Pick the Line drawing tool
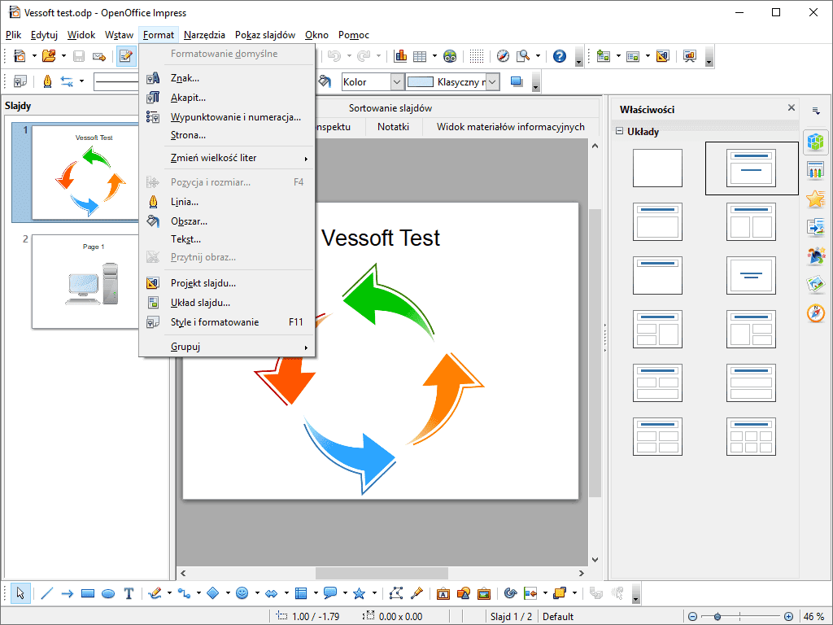833x625 pixels. [x=46, y=593]
